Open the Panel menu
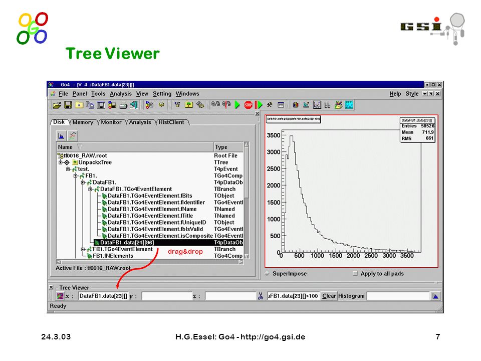 (80, 94)
